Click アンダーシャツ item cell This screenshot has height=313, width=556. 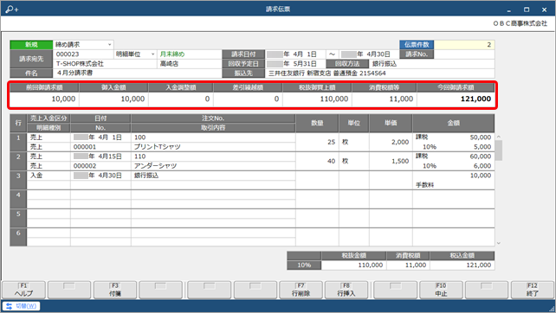click(x=213, y=166)
